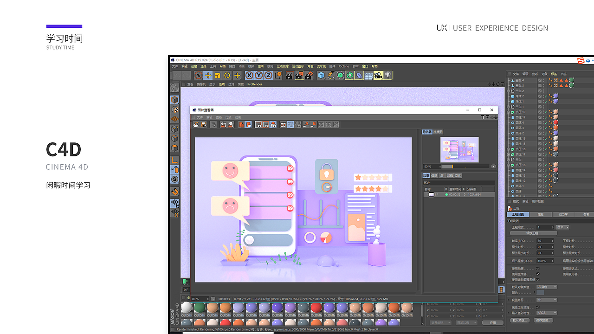Switch to 动力学 tab
Image resolution: width=594 pixels, height=334 pixels.
(x=563, y=214)
